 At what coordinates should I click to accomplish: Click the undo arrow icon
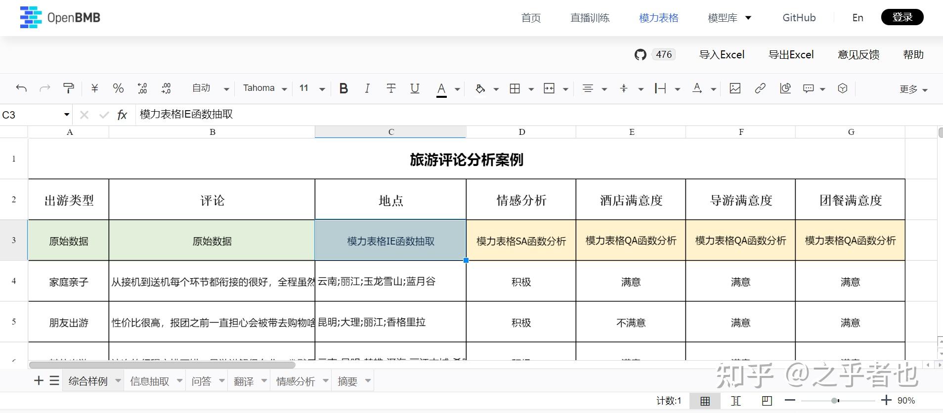click(21, 88)
